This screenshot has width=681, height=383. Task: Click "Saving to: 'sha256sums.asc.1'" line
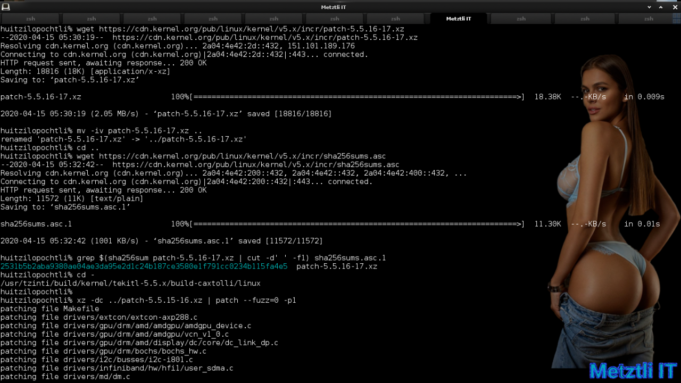pyautogui.click(x=65, y=207)
